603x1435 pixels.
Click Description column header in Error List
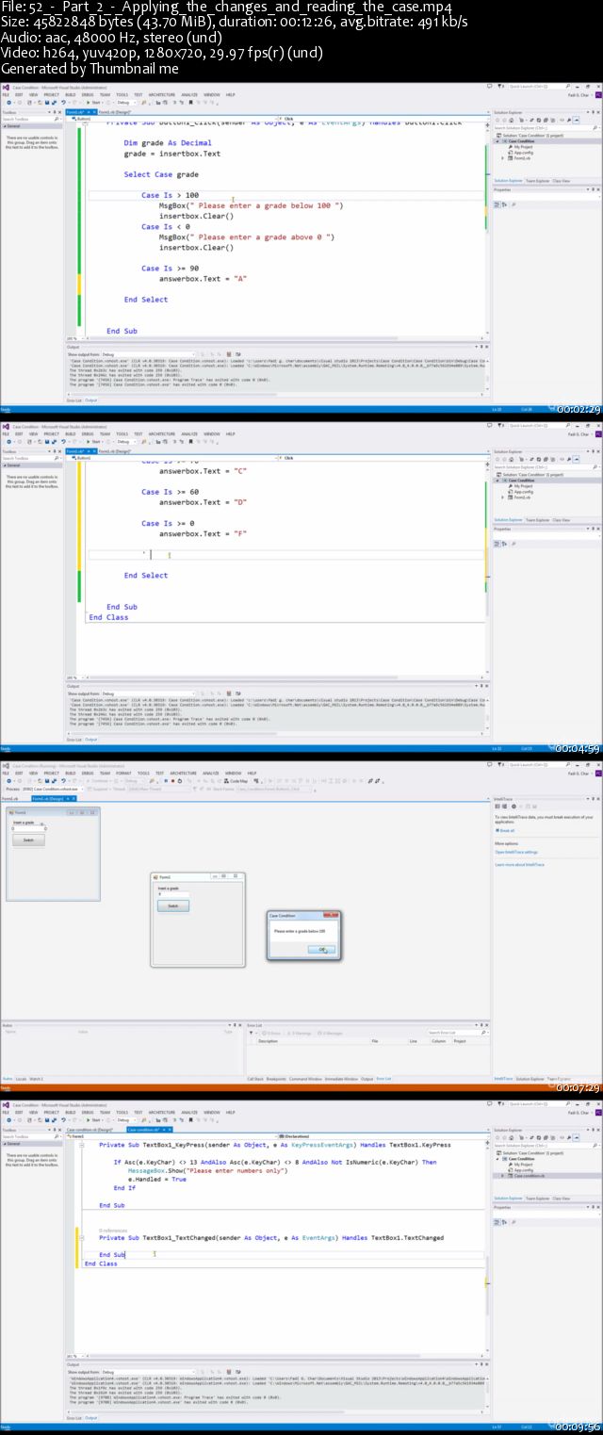[x=269, y=1041]
